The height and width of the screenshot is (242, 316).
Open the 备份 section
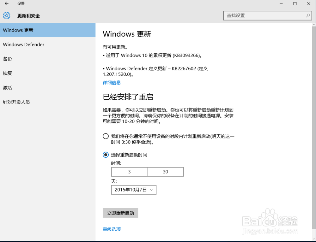[48, 59]
